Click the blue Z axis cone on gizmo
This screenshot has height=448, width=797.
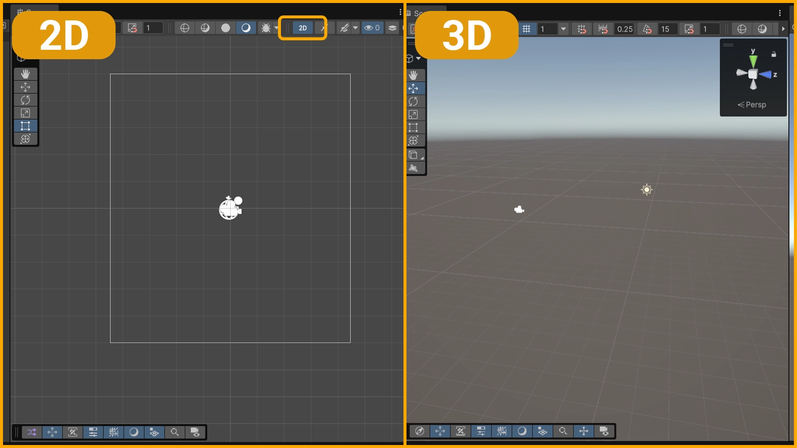(765, 75)
